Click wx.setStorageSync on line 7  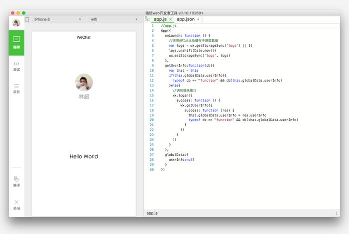pos(199,55)
